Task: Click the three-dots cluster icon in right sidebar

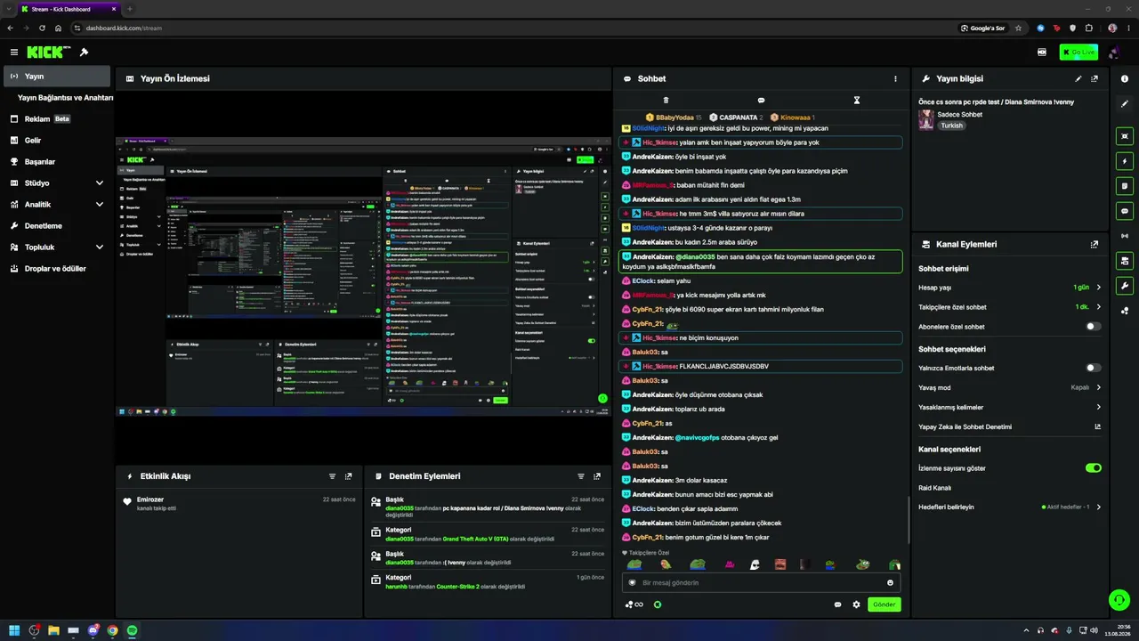Action: (1125, 311)
